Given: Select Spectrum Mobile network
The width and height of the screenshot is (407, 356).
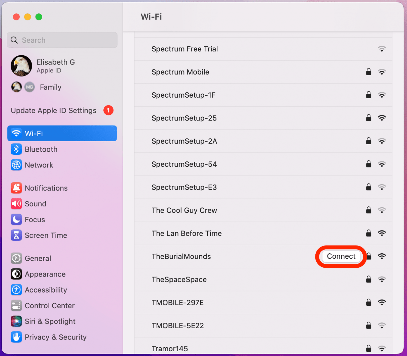Looking at the screenshot, I should pyautogui.click(x=263, y=72).
